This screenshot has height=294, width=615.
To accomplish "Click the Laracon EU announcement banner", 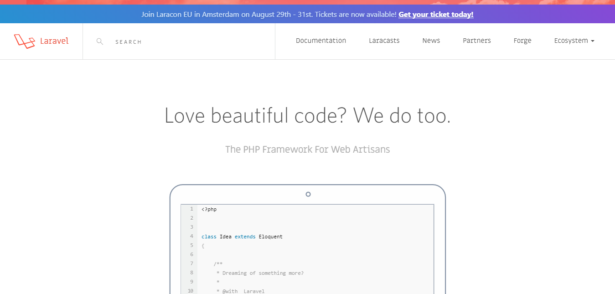I will pos(307,14).
